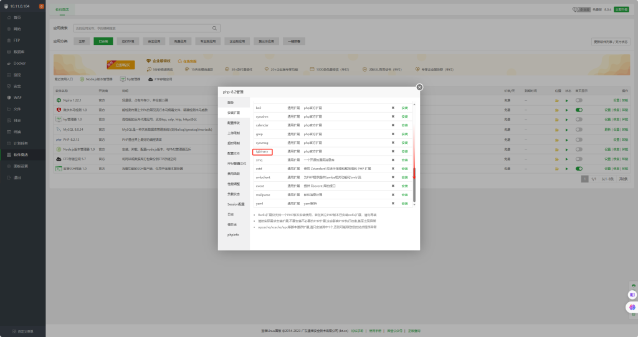The image size is (638, 337).
Task: Open the FTP存储空间 5.7 folder location icon
Action: click(x=556, y=159)
